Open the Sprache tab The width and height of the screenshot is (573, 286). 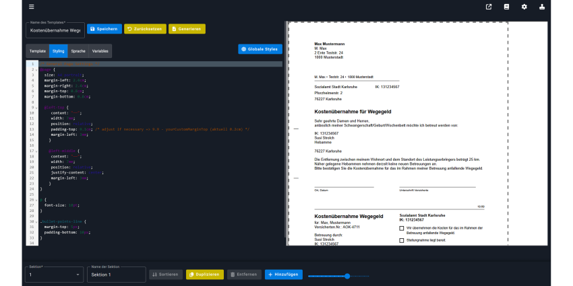78,51
